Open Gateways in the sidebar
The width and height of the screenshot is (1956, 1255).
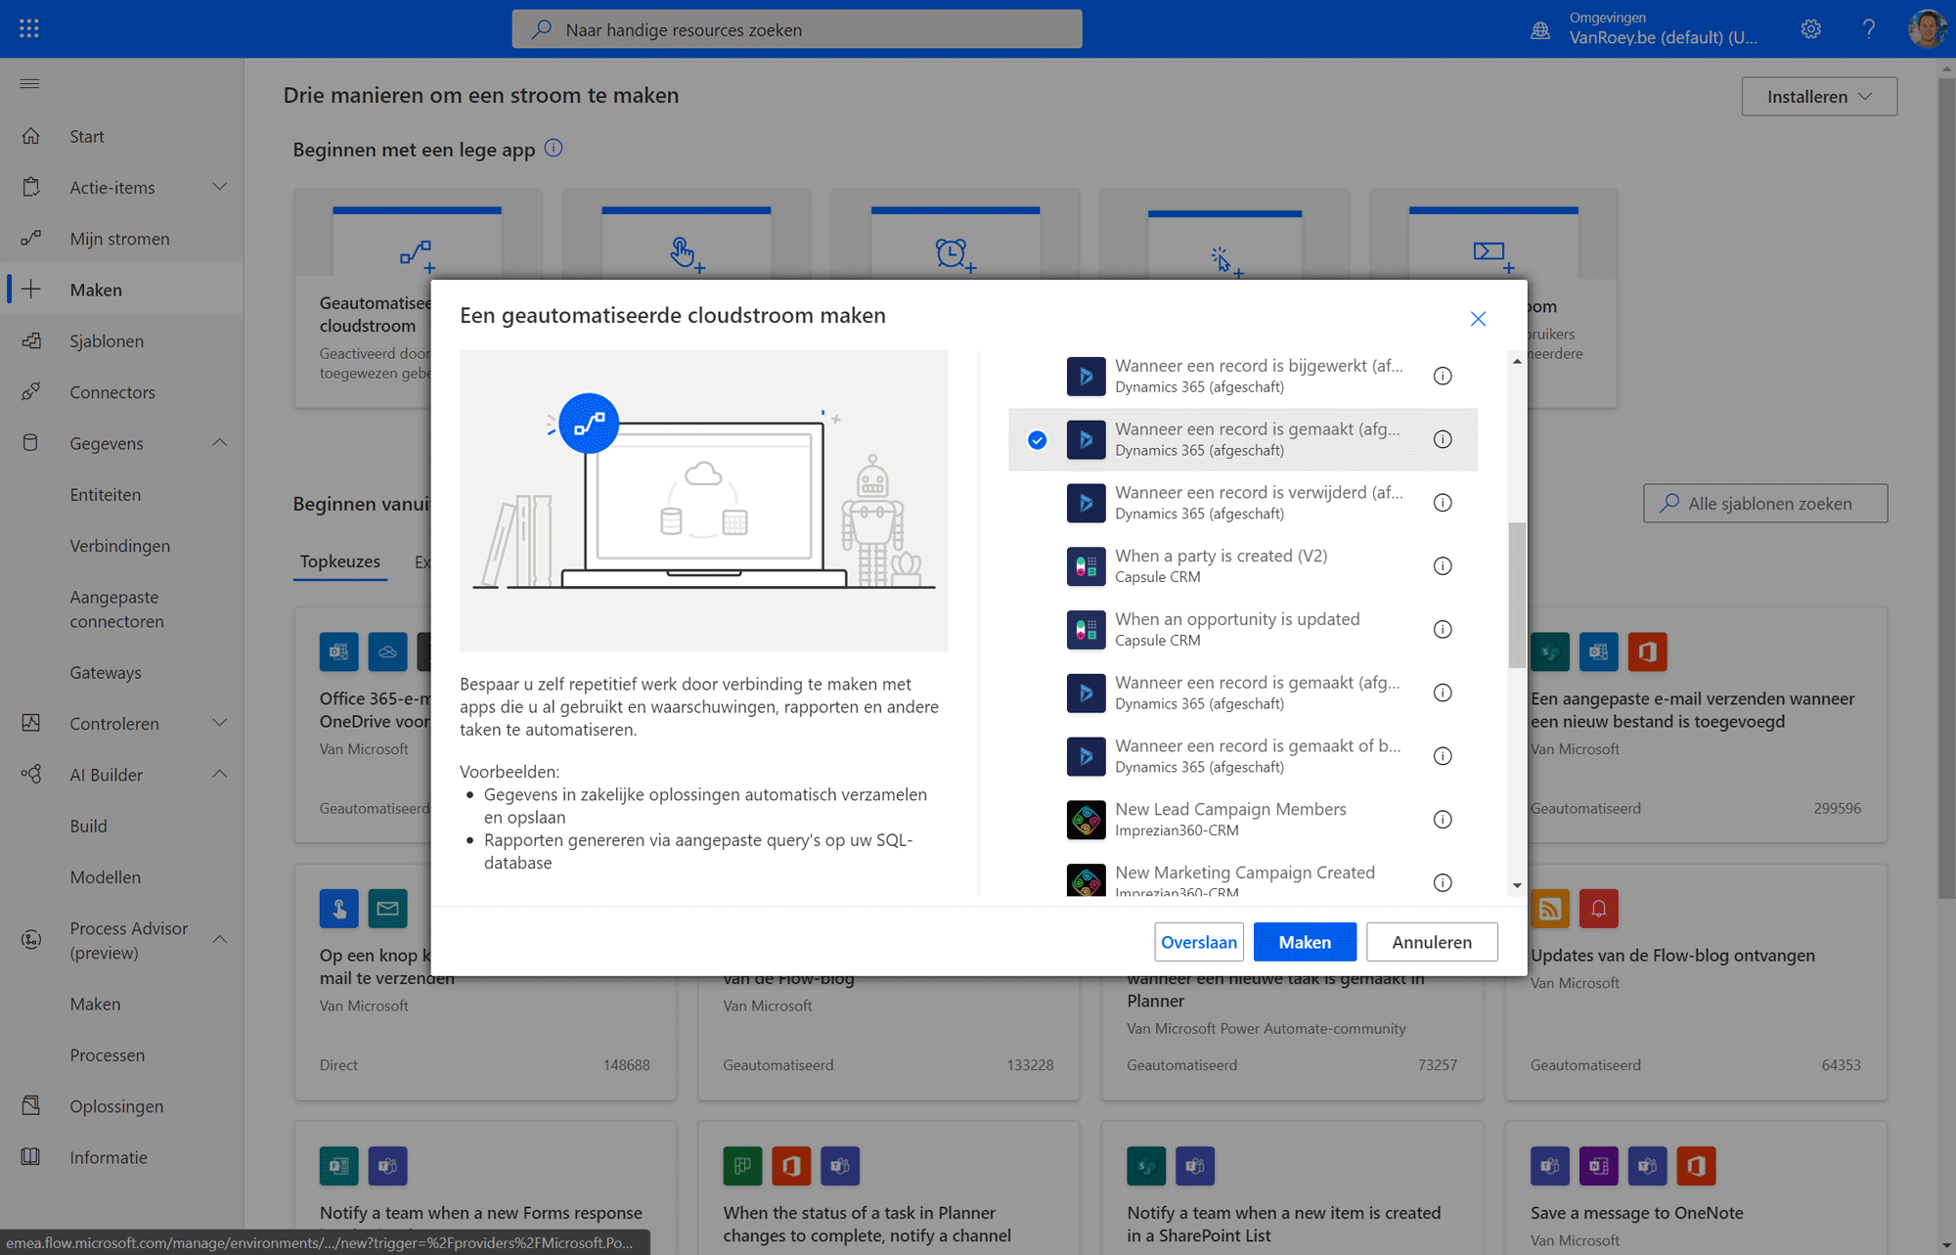(106, 672)
